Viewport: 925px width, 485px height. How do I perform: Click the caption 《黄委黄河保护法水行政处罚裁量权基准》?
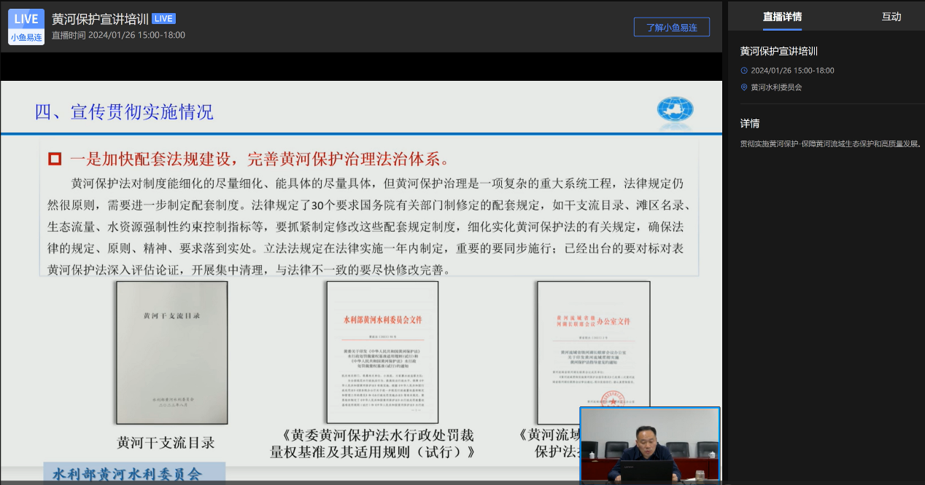(x=373, y=443)
